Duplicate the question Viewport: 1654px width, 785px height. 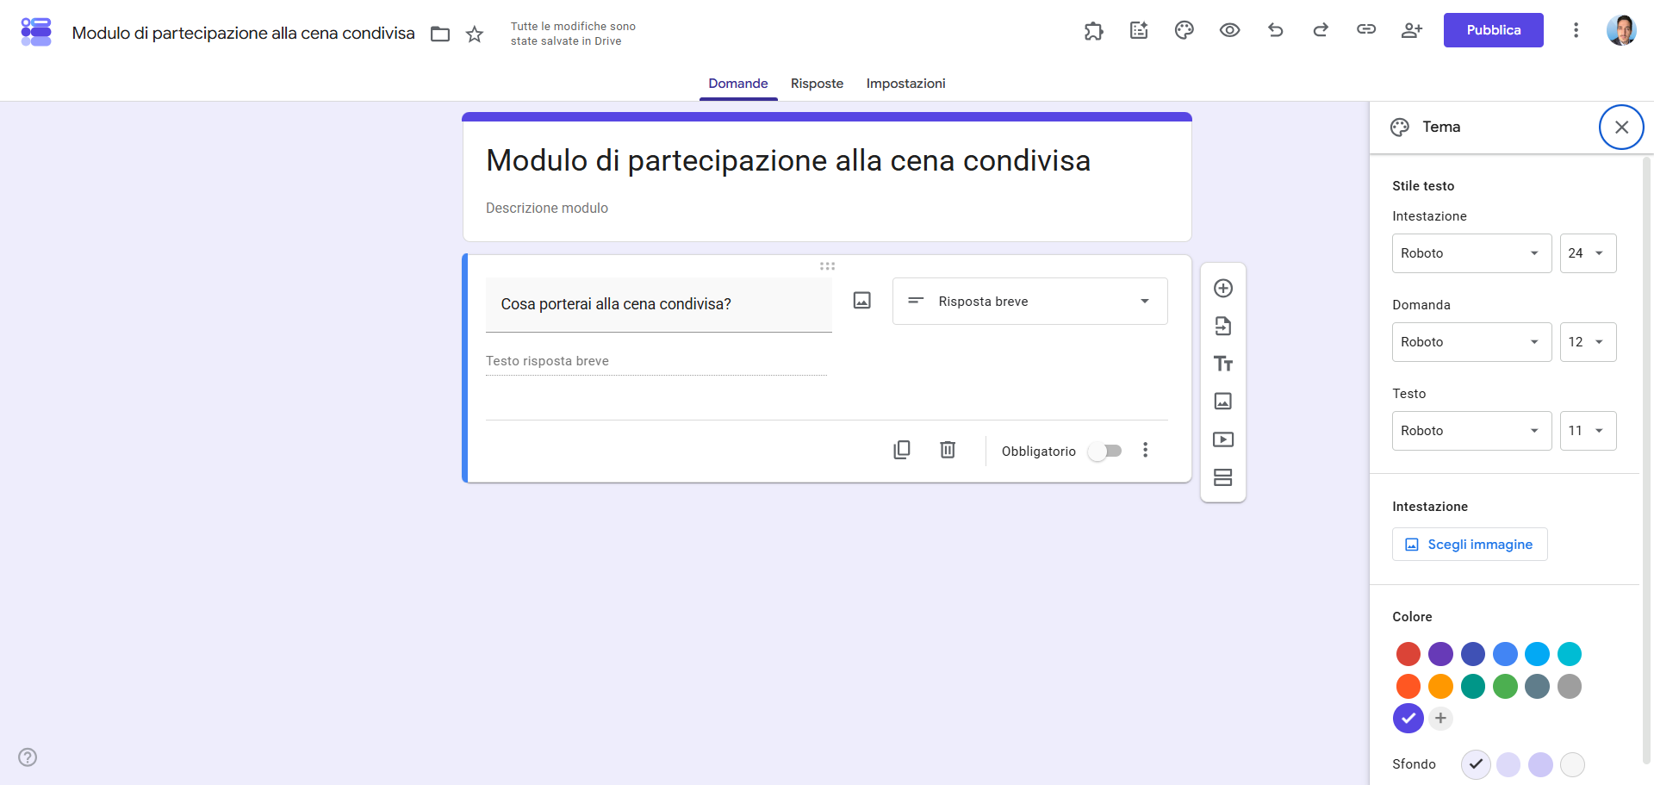[902, 450]
